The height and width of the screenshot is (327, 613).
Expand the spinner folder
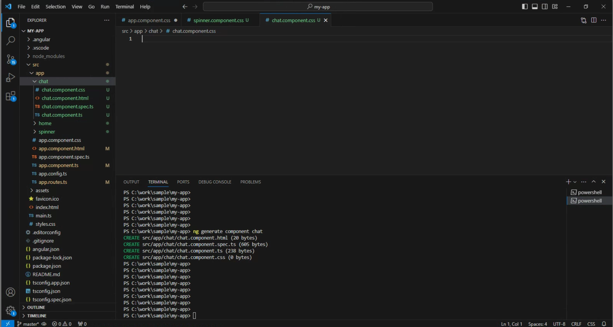(x=67, y=132)
